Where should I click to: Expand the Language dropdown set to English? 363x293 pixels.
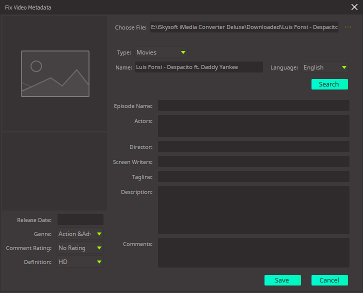324,67
